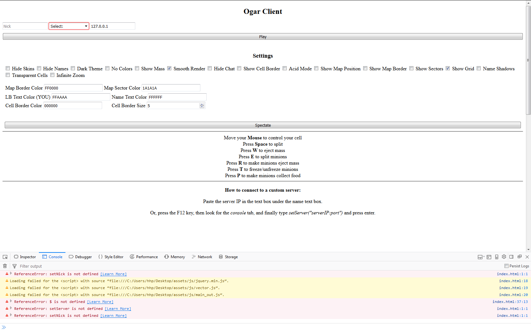
Task: Clear the console output
Action: [5, 266]
